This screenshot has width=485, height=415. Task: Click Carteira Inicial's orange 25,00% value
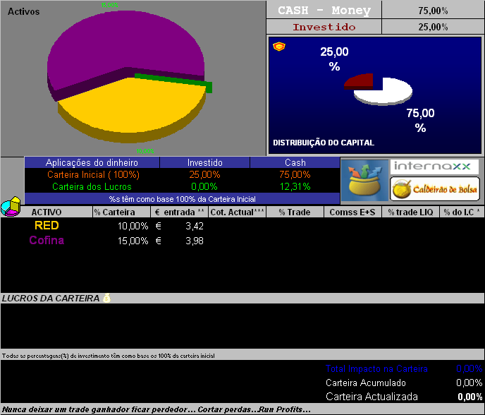204,174
